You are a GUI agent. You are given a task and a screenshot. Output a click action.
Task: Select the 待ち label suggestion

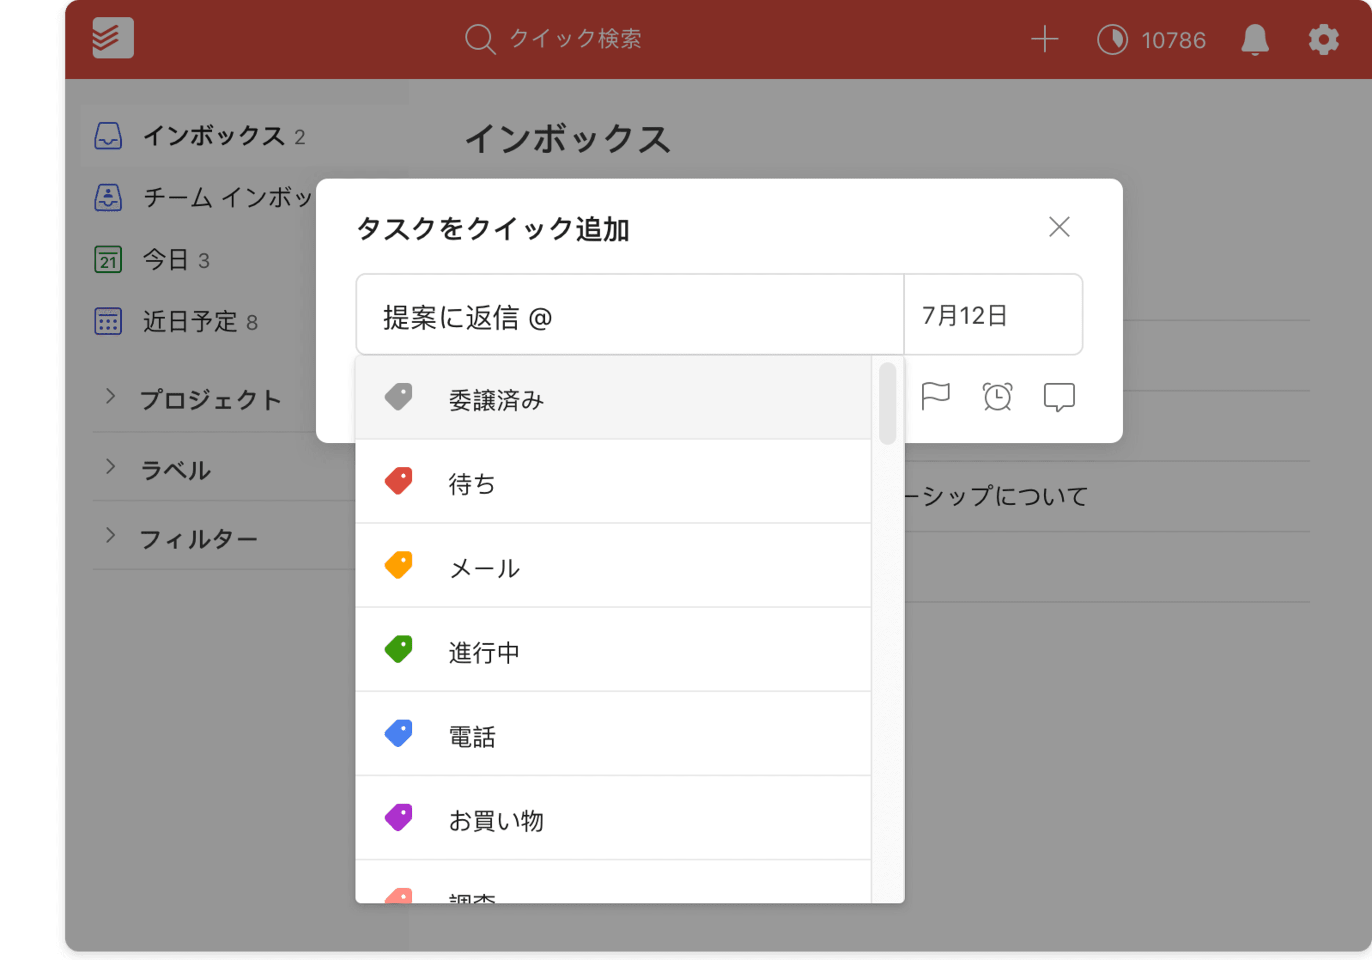(x=613, y=482)
